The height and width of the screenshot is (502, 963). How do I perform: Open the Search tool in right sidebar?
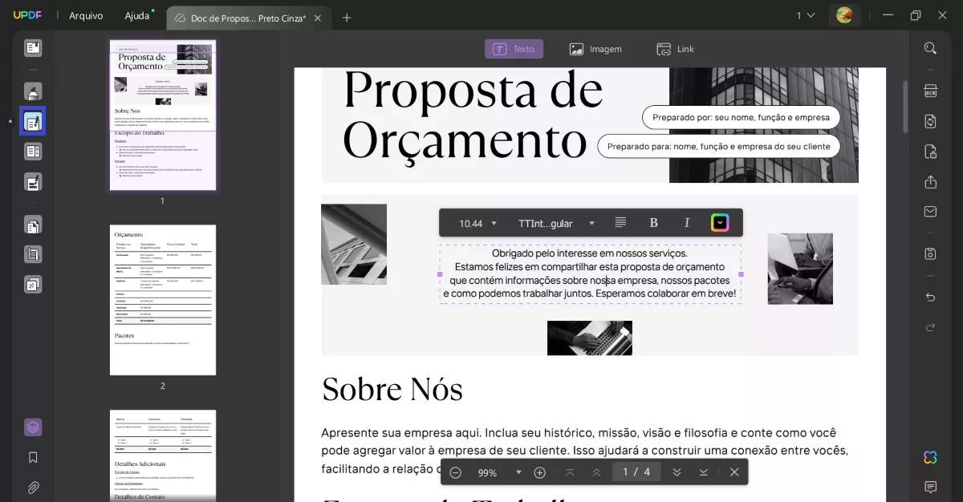[x=930, y=47]
